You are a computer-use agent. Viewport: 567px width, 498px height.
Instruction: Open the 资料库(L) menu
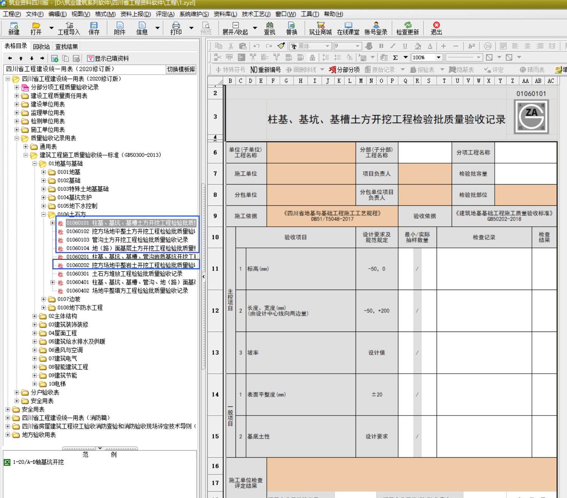tap(225, 14)
